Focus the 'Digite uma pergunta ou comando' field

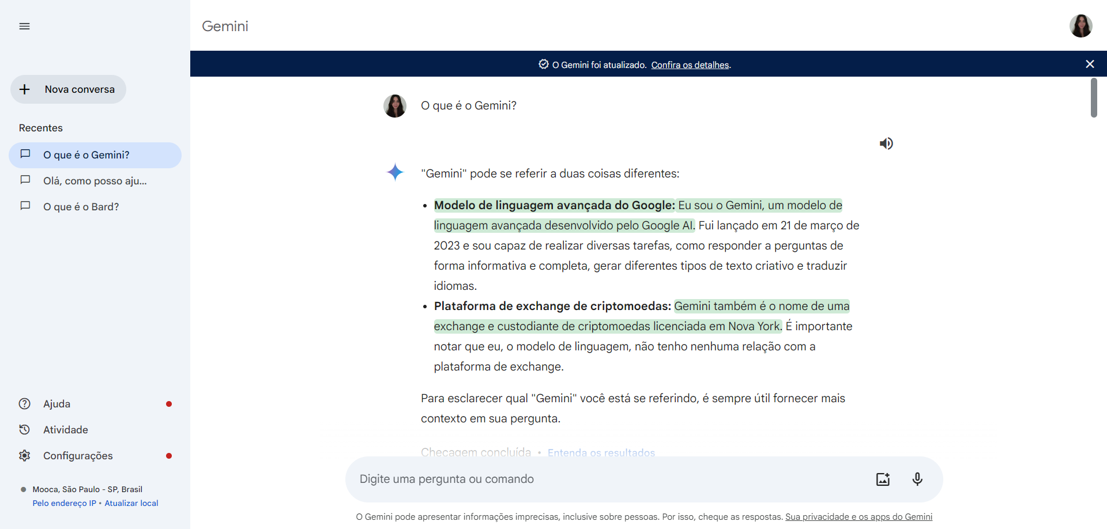point(611,479)
